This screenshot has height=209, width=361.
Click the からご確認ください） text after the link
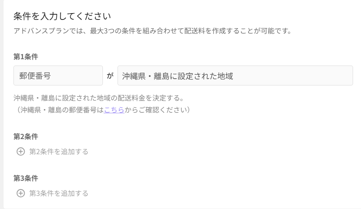(157, 110)
